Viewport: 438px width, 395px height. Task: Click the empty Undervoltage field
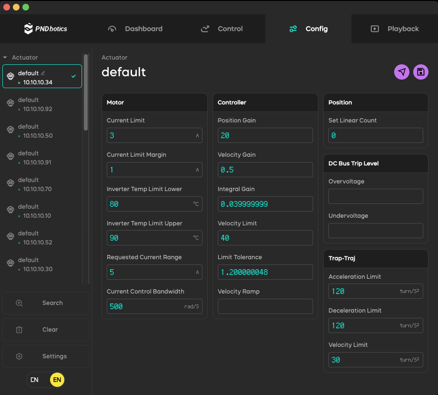click(376, 231)
